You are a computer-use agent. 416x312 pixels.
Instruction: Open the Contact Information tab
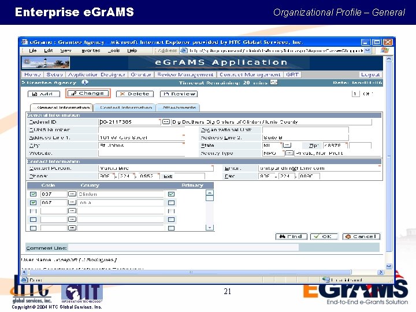[125, 107]
